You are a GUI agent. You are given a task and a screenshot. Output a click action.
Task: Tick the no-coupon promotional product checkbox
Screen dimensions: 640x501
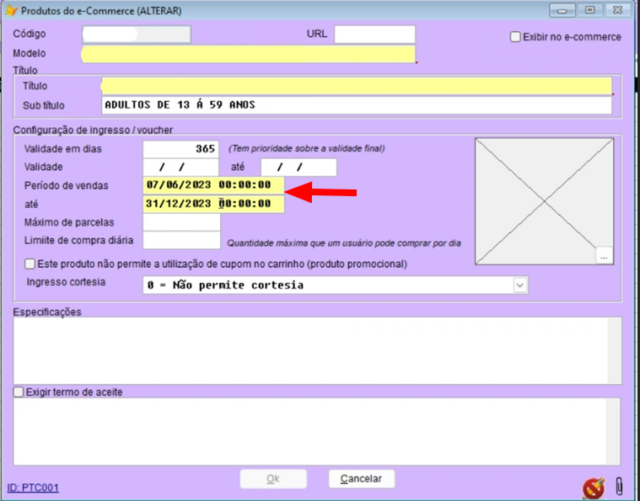tap(30, 264)
